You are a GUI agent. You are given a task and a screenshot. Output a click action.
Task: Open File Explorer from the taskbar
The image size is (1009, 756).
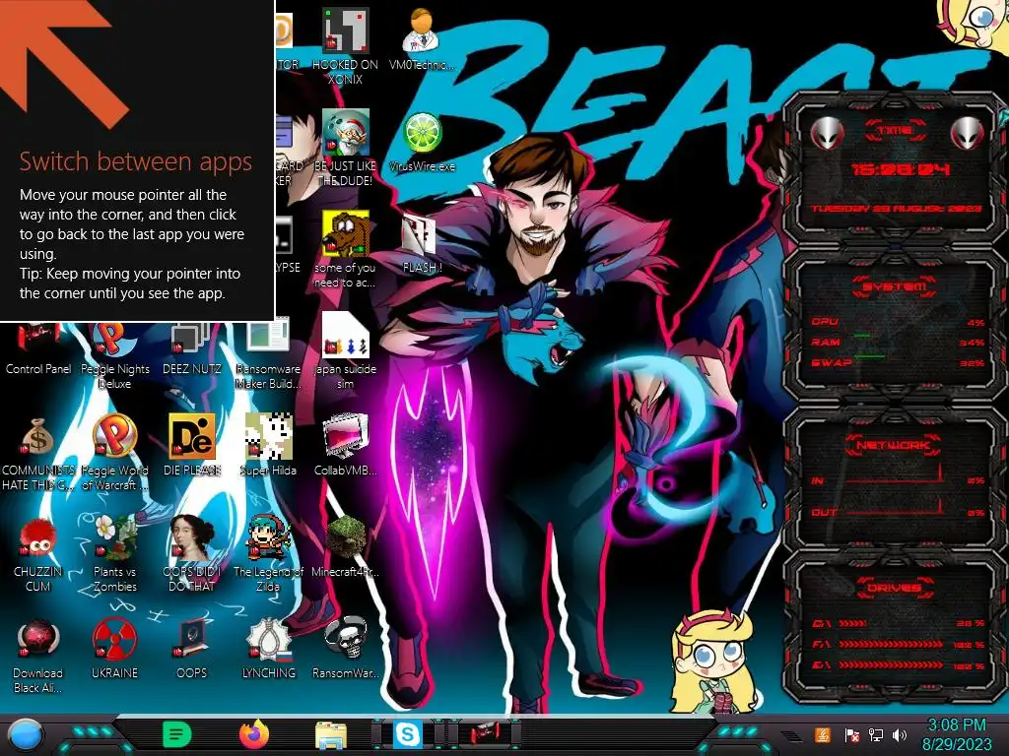(331, 734)
